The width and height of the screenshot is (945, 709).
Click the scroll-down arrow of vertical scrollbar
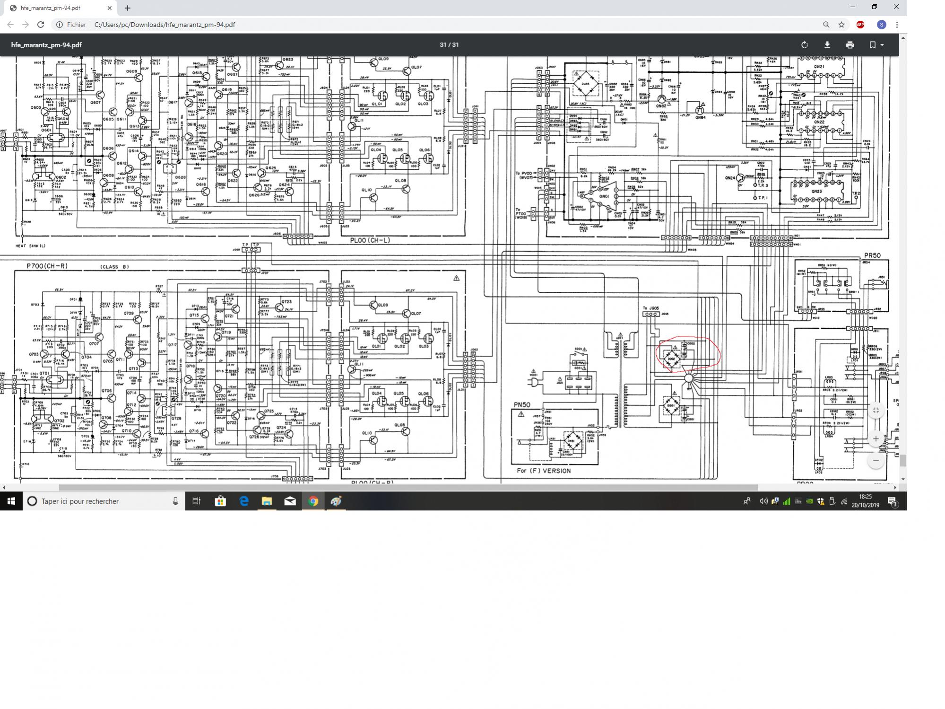pos(903,479)
